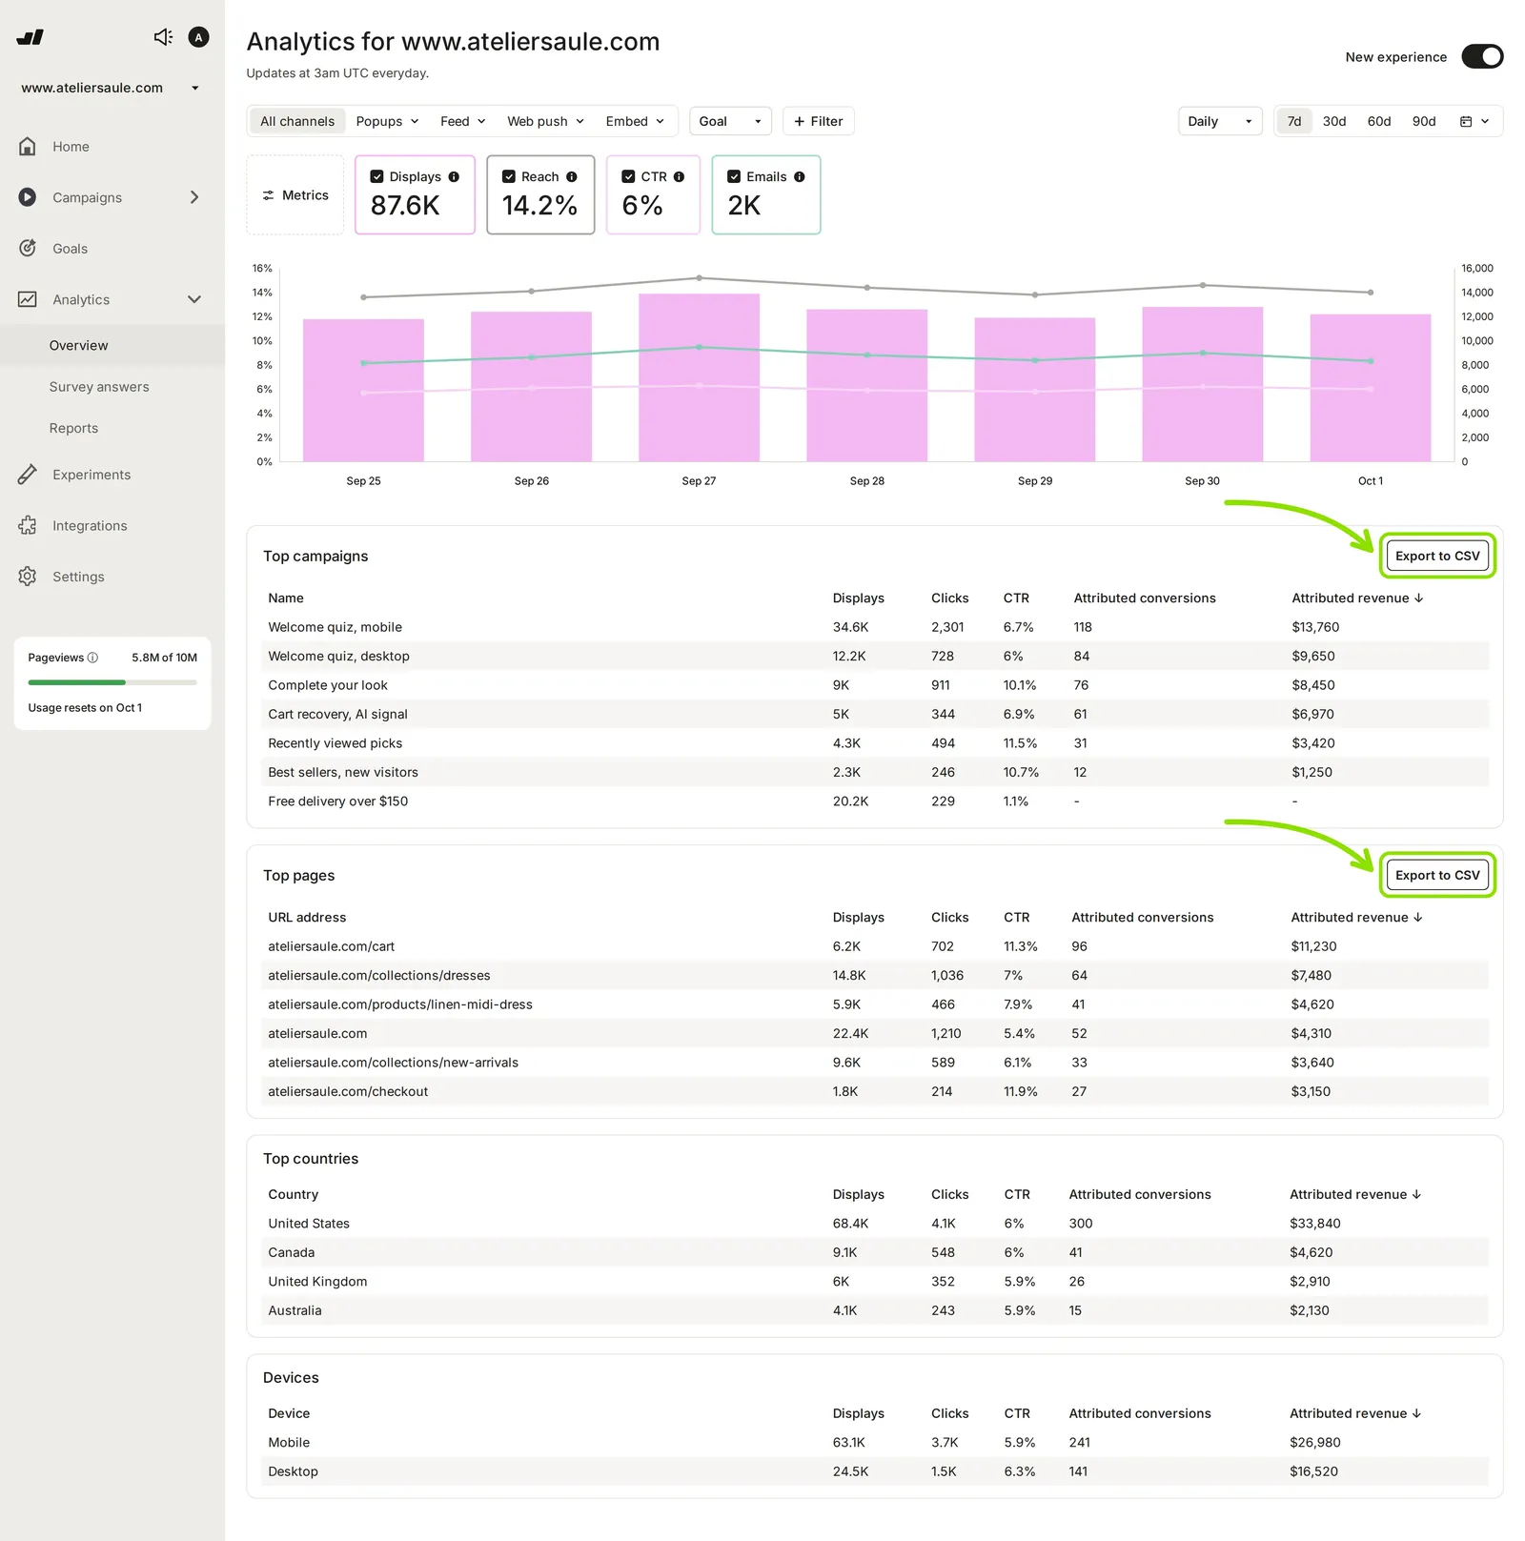1525x1541 pixels.
Task: Click the megaphone announcements icon
Action: click(163, 37)
